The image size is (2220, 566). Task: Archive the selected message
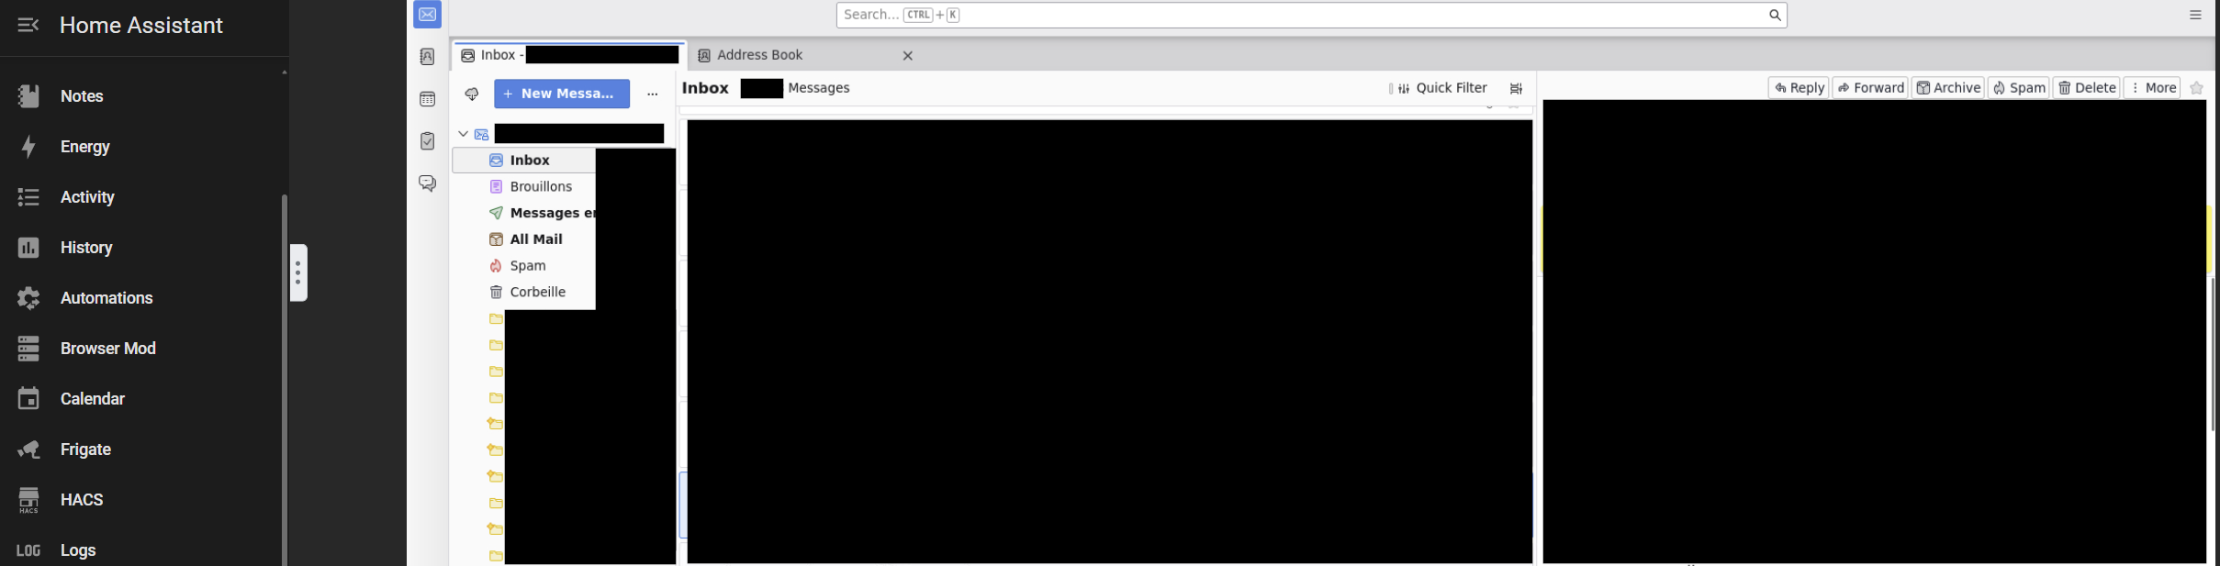(1948, 88)
